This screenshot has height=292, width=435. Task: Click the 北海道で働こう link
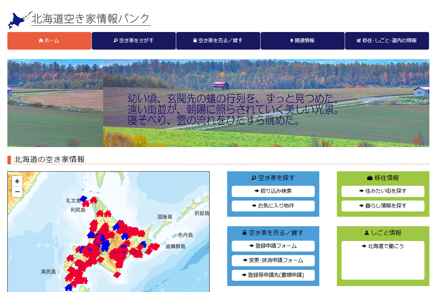coord(383,246)
